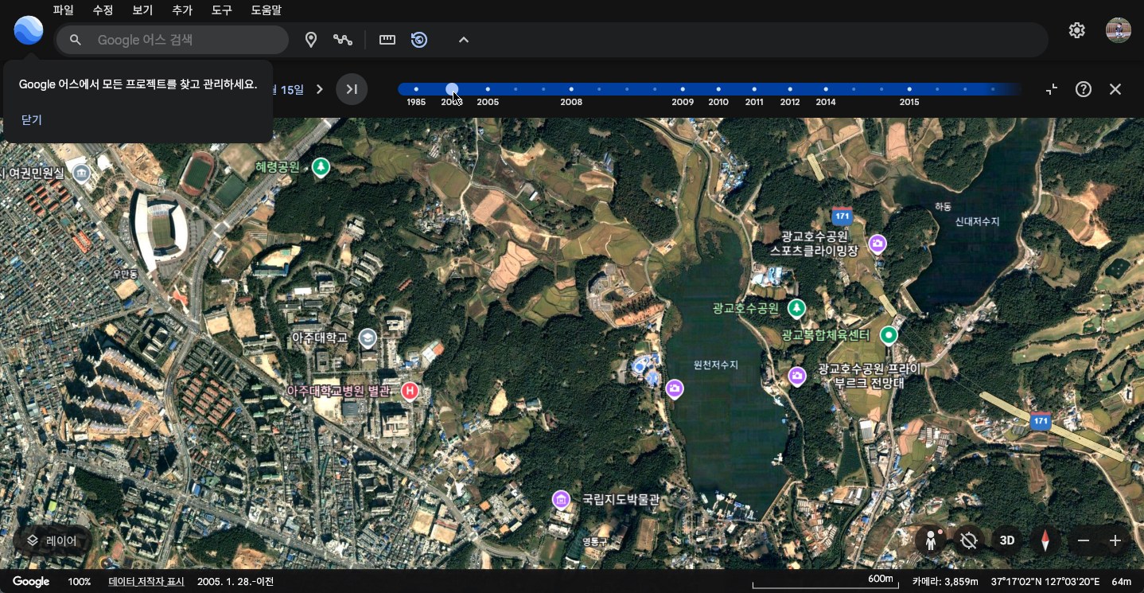
Task: Open the user account avatar
Action: pyautogui.click(x=1119, y=30)
